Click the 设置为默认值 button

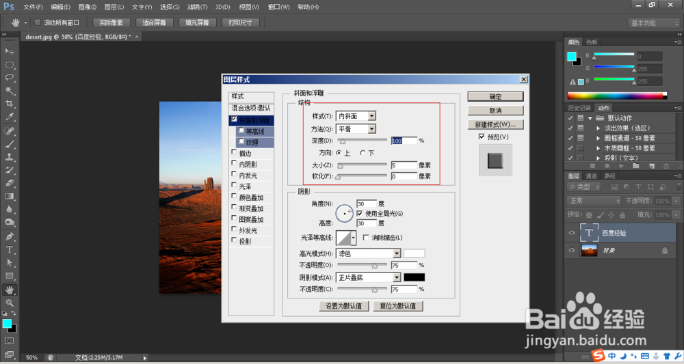click(344, 306)
